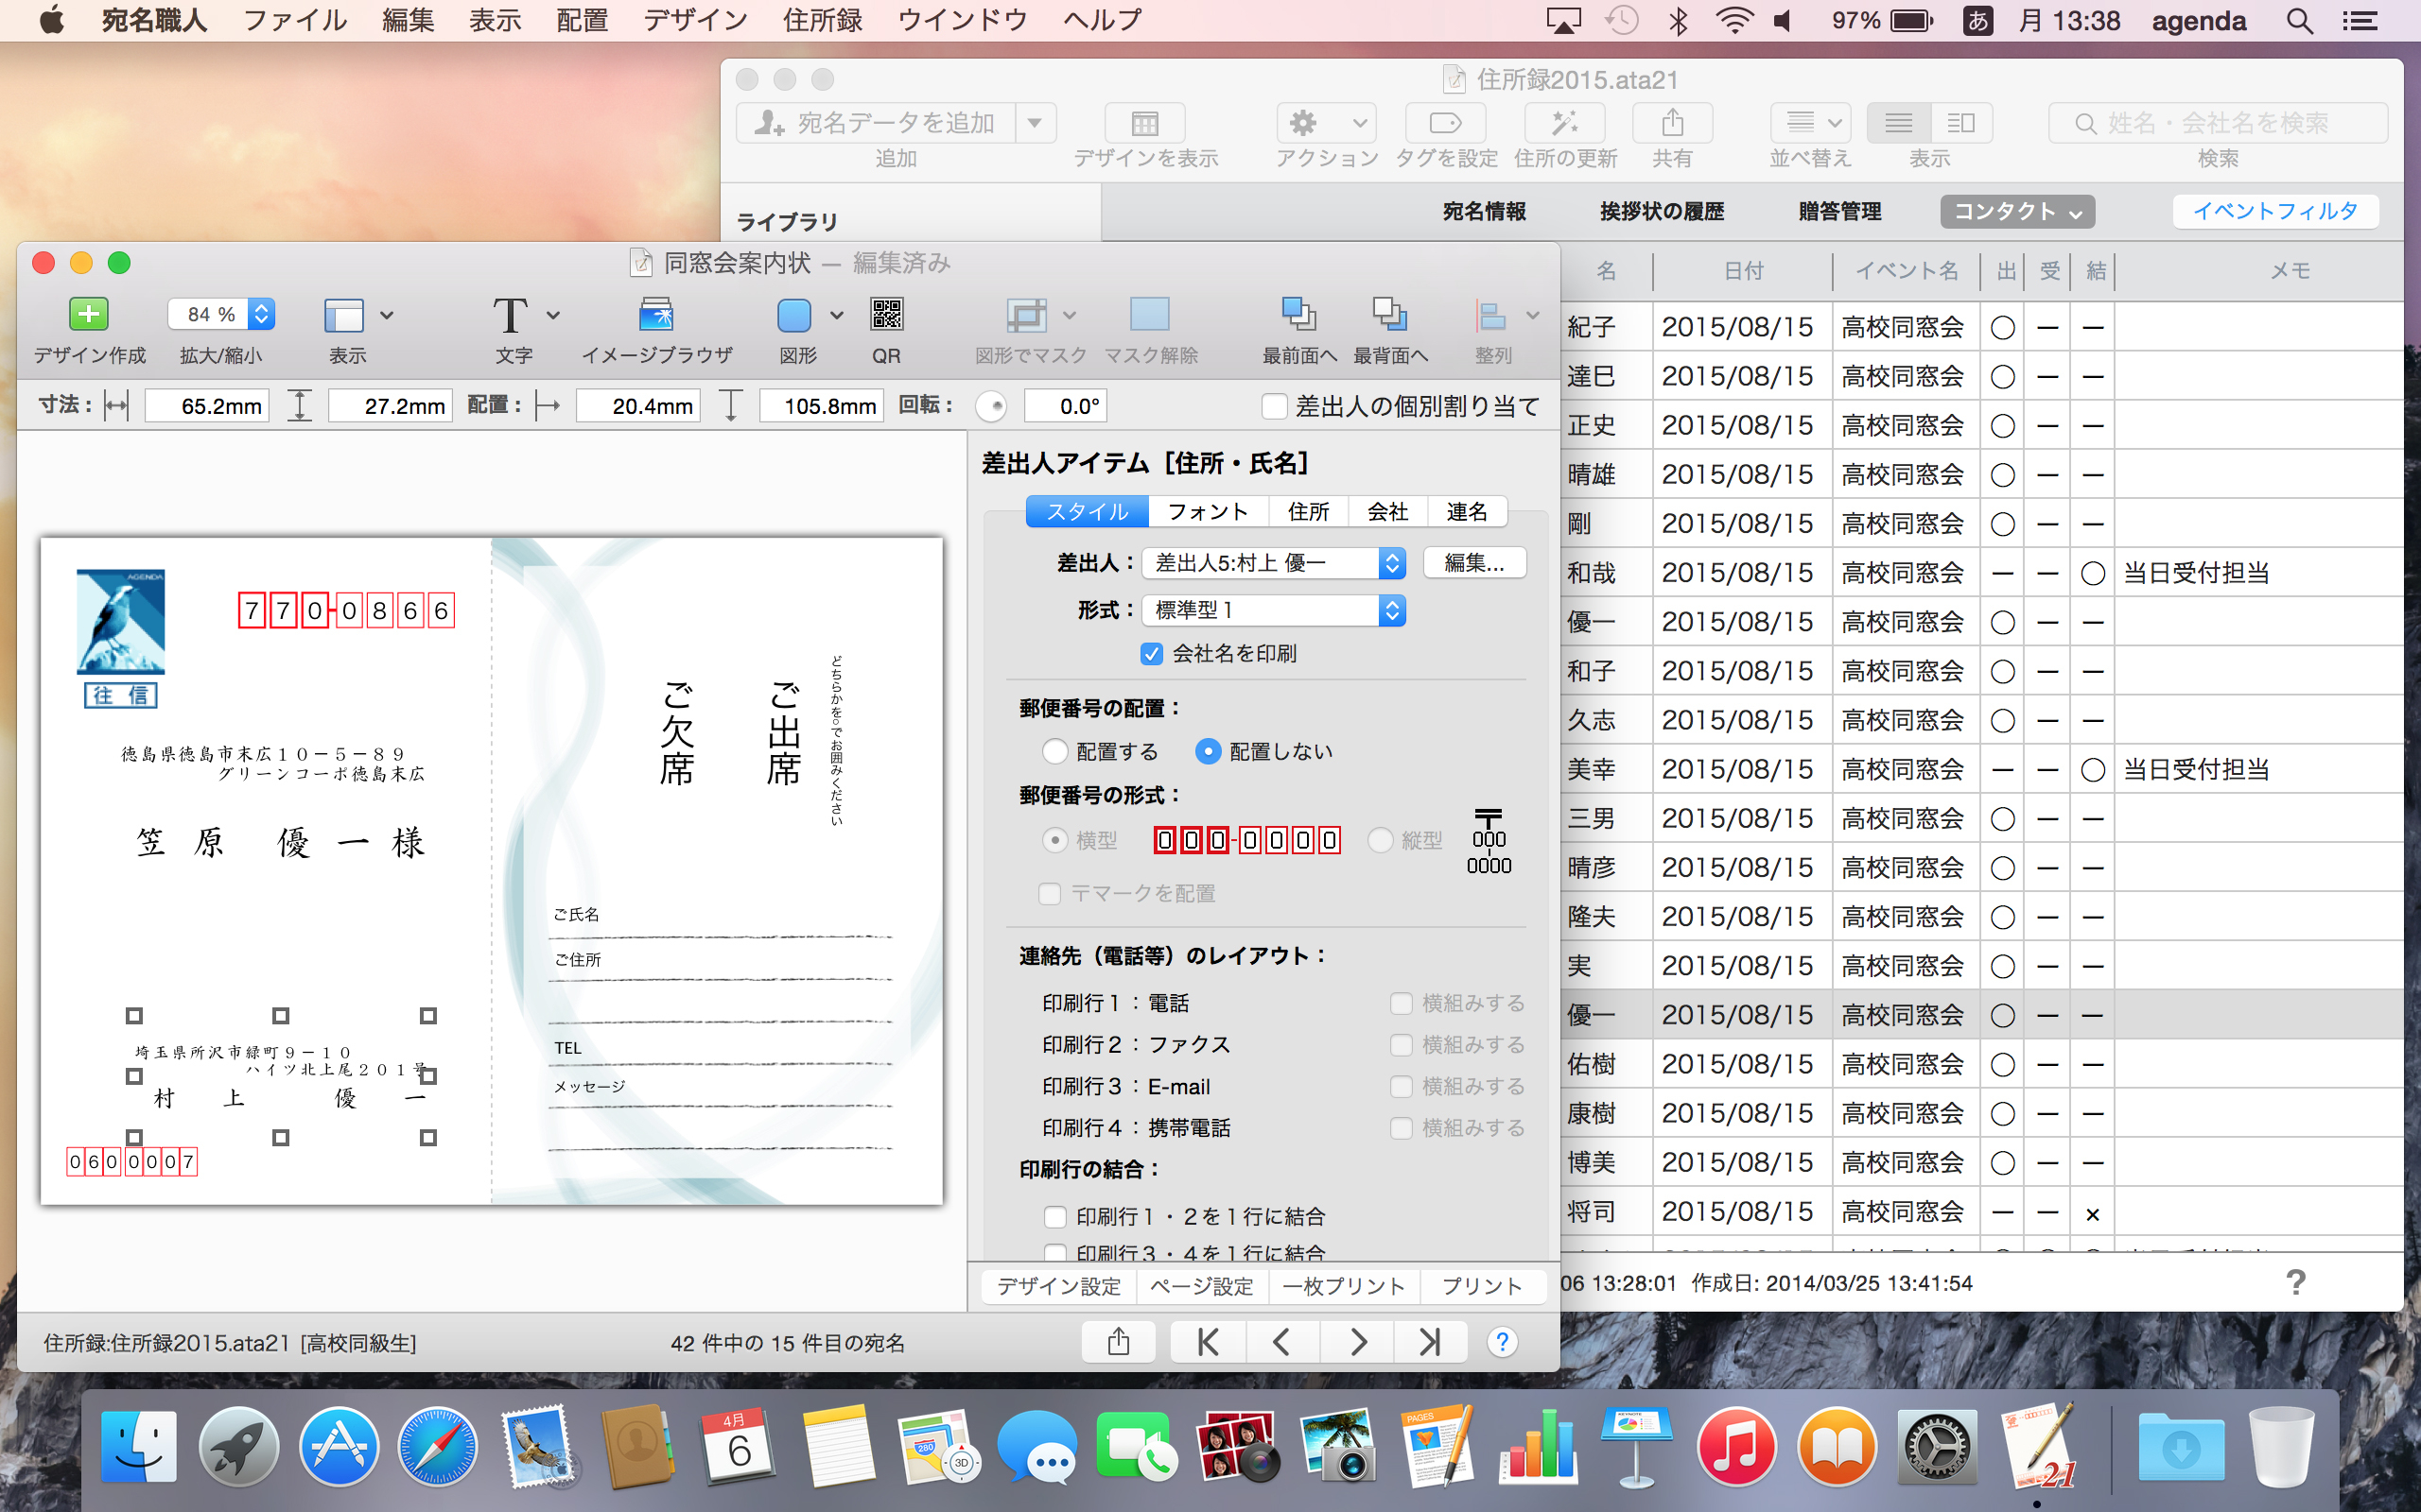This screenshot has height=1512, width=2421.
Task: Go to first record with the first-arrow button
Action: point(1209,1341)
